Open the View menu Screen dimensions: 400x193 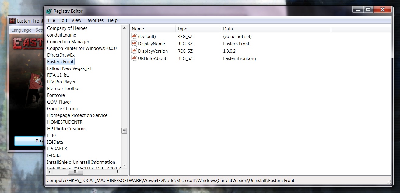point(76,20)
